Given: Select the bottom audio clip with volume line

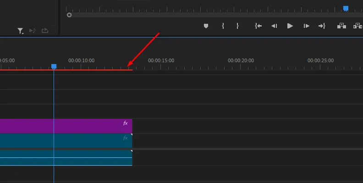Looking at the screenshot, I should coord(66,158).
